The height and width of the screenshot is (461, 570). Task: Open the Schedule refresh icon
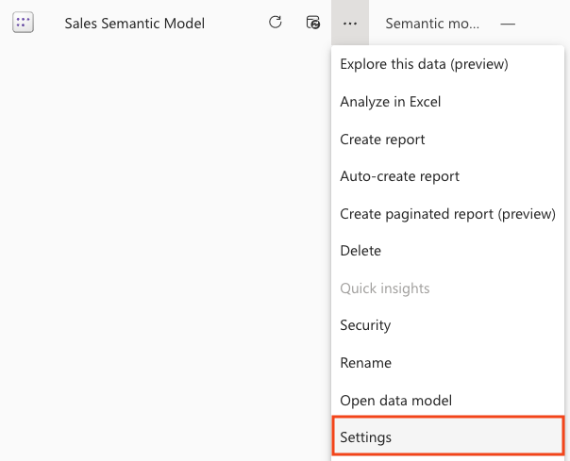(313, 23)
